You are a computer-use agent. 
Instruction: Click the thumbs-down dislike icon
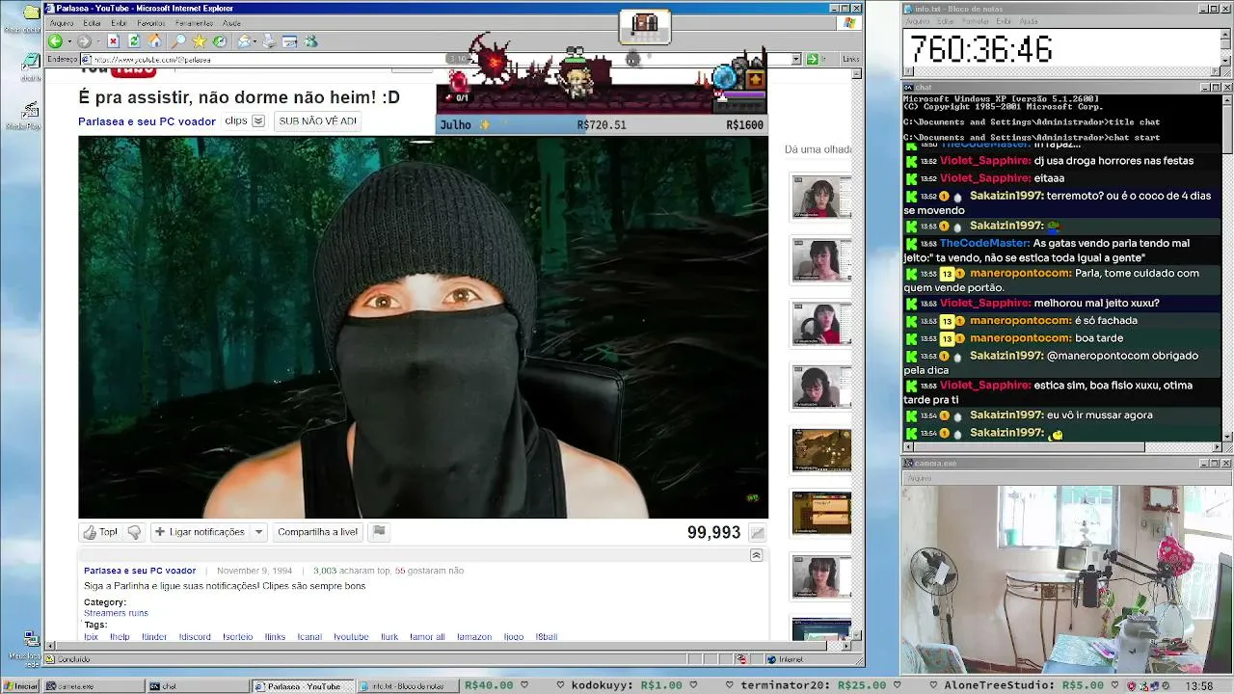(134, 532)
